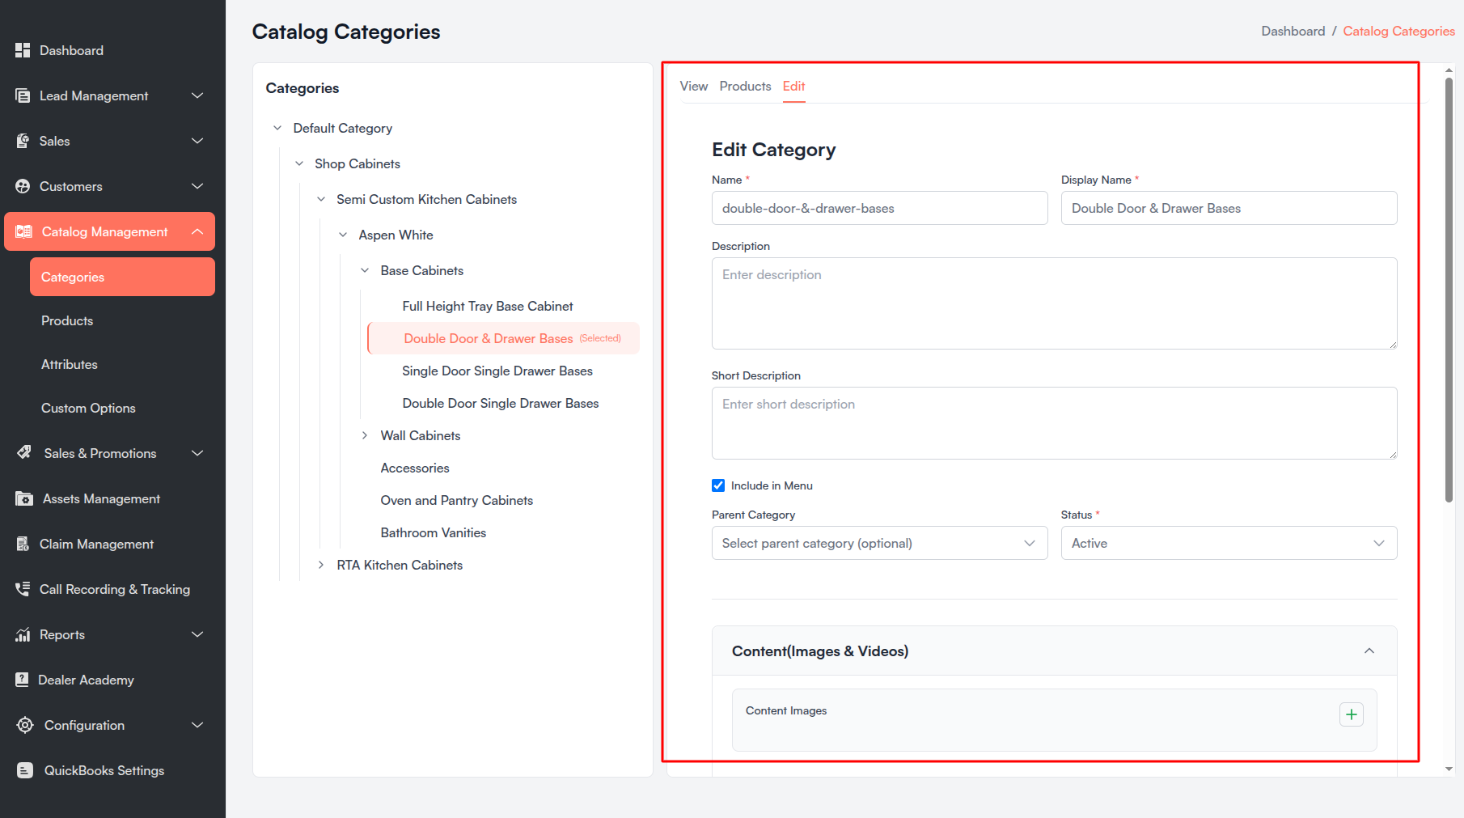Image resolution: width=1464 pixels, height=818 pixels.
Task: Click the Claim Management icon
Action: tap(23, 544)
